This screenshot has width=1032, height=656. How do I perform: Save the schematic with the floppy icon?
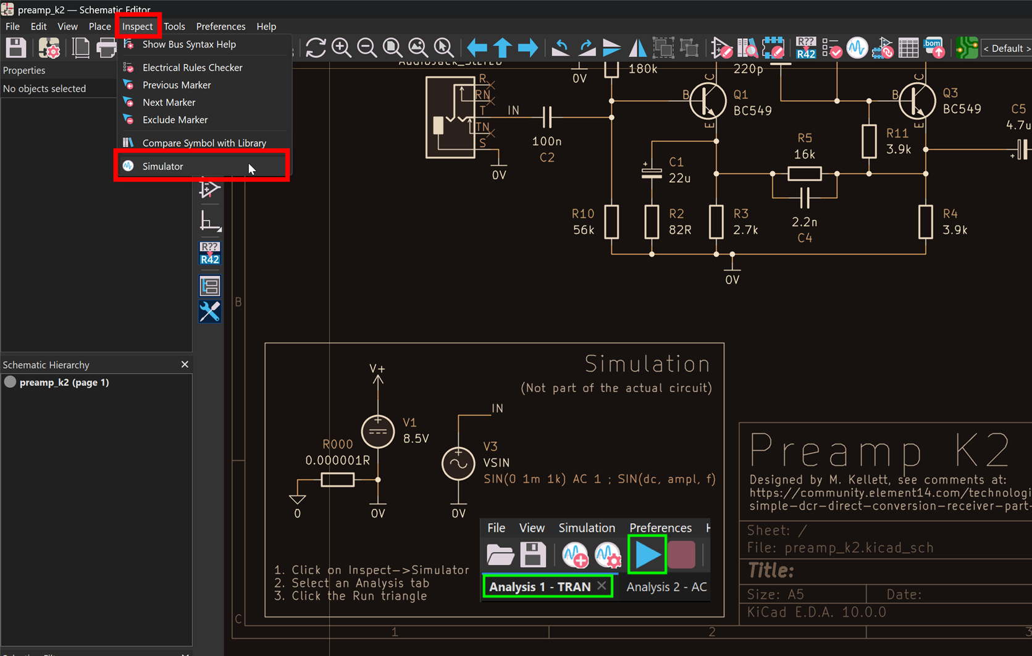pyautogui.click(x=16, y=48)
